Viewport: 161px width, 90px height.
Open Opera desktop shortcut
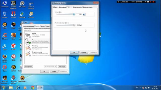point(5,68)
